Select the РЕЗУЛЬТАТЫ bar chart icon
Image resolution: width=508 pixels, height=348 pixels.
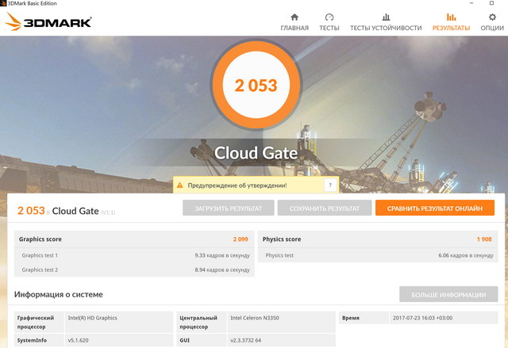(x=451, y=17)
